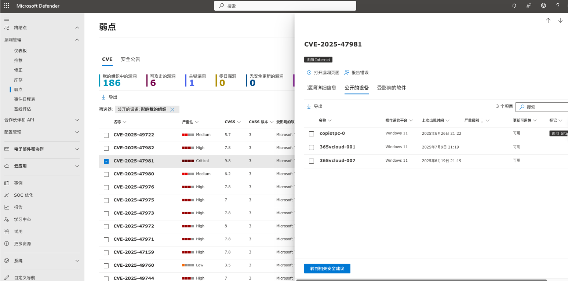Viewport: 568px width, 281px height.
Task: Check the CVE-2025-49722 row checkbox
Action: pyautogui.click(x=106, y=135)
